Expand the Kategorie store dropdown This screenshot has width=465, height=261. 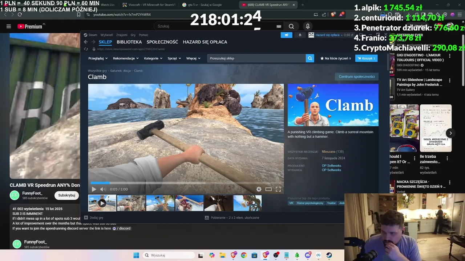[x=153, y=58]
